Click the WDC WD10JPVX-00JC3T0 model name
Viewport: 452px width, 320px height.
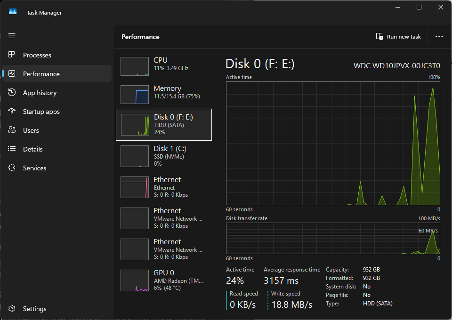coord(397,66)
